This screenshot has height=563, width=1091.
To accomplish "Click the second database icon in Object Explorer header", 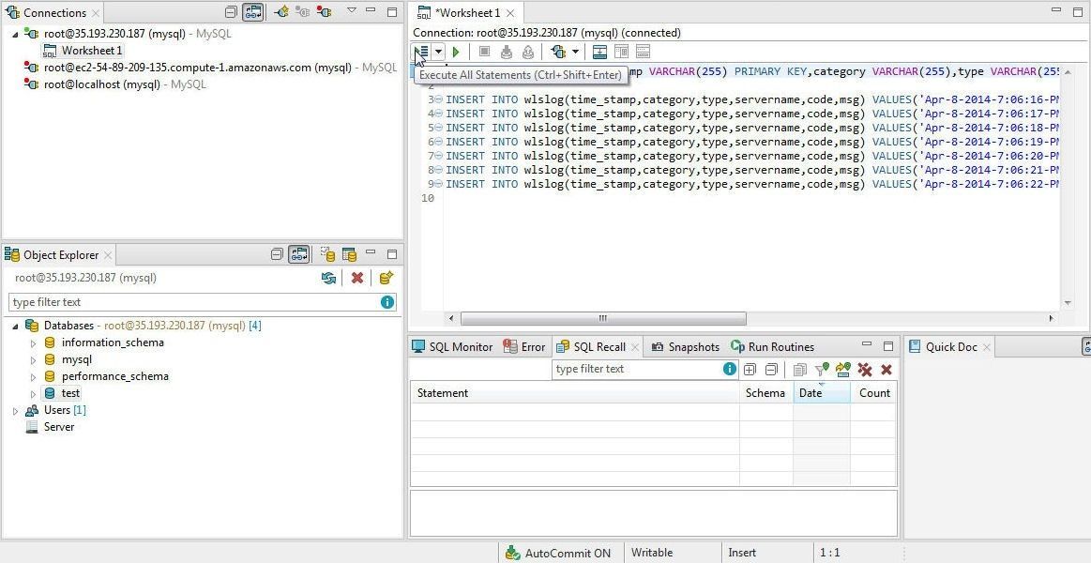I will tap(349, 254).
